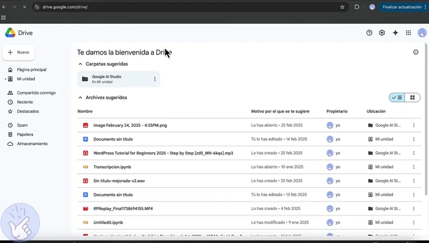Image resolution: width=429 pixels, height=243 pixels.
Task: Select Transcripcion.ipynb file name
Action: [x=112, y=167]
